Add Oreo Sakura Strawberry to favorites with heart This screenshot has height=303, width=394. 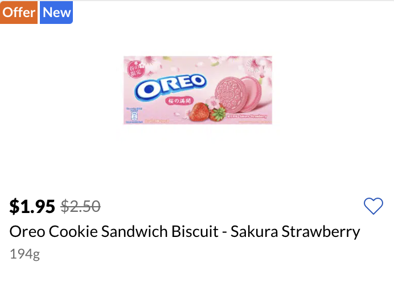coord(374,206)
